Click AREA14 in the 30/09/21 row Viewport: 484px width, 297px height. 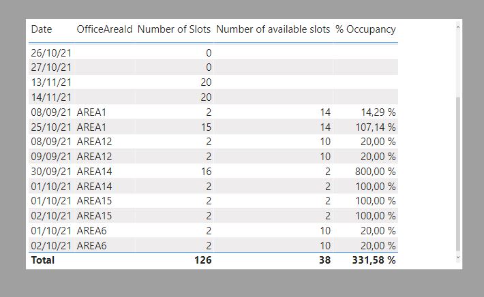pyautogui.click(x=94, y=172)
